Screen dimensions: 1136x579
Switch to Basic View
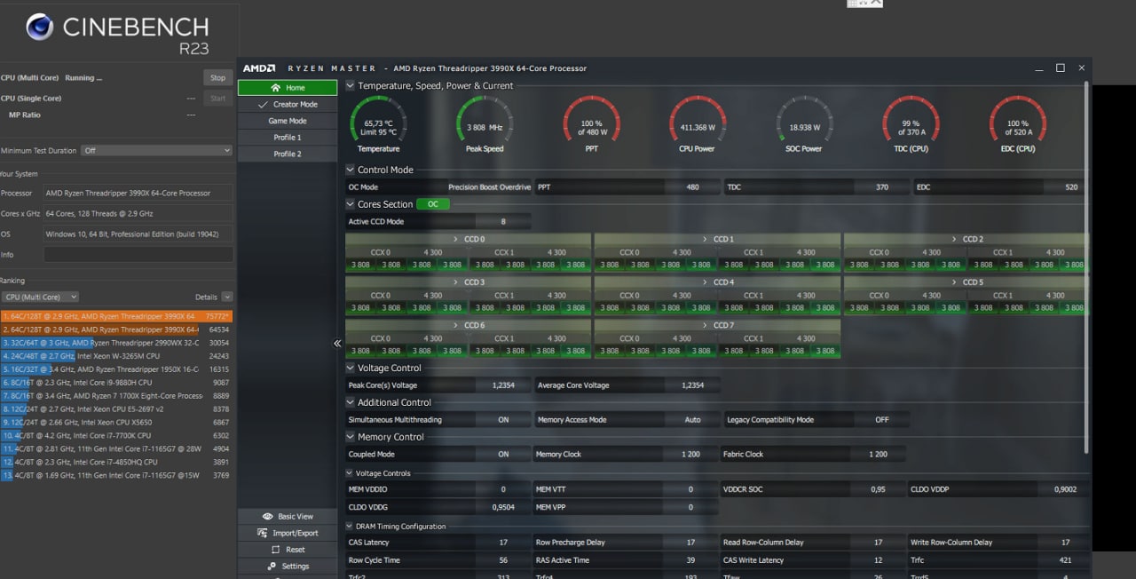click(288, 517)
